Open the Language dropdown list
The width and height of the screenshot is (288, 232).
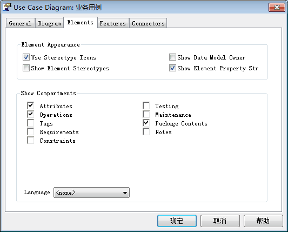click(x=91, y=193)
